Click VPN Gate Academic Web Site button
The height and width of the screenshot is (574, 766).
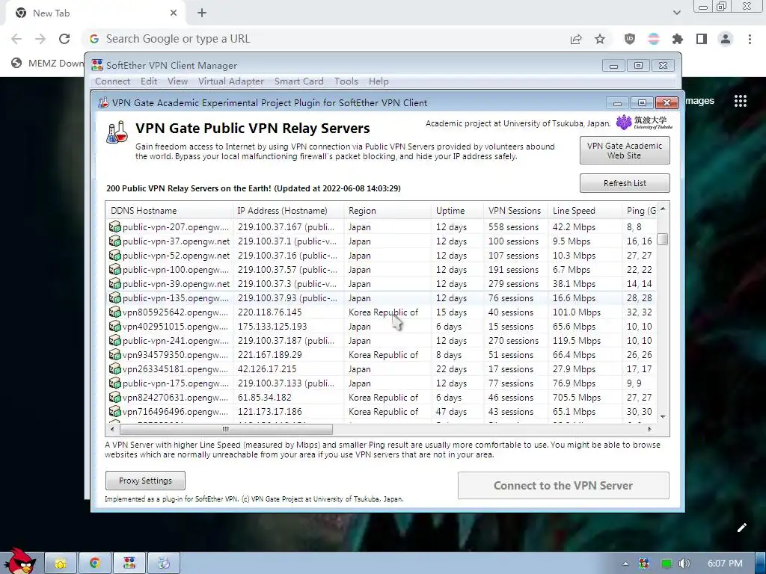tap(625, 150)
